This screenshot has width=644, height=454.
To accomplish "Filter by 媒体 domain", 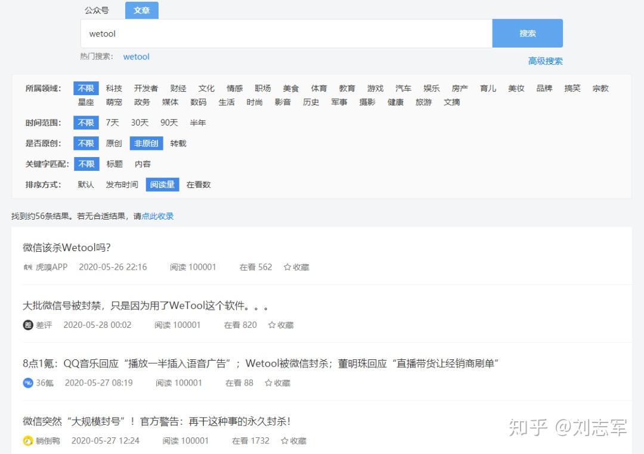I will [x=170, y=102].
